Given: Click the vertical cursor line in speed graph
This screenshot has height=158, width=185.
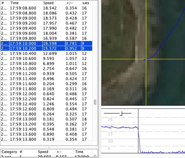Looking at the screenshot, I should [x=138, y=131].
